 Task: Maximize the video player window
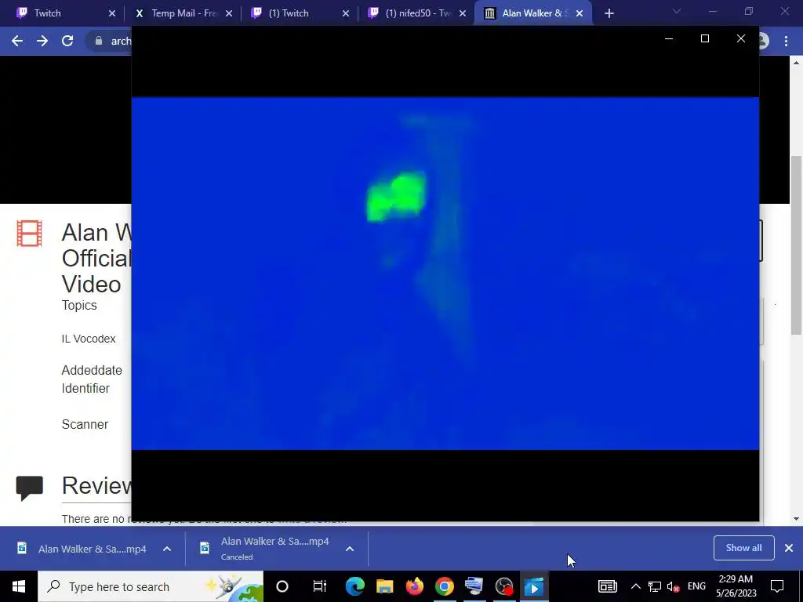[x=705, y=39]
